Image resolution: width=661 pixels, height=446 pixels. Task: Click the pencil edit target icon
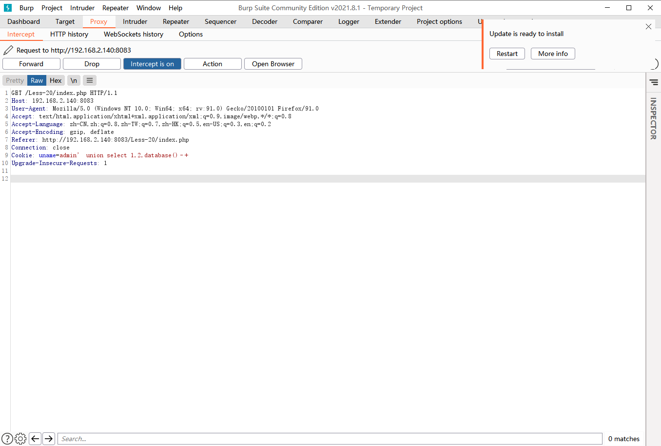(8, 50)
